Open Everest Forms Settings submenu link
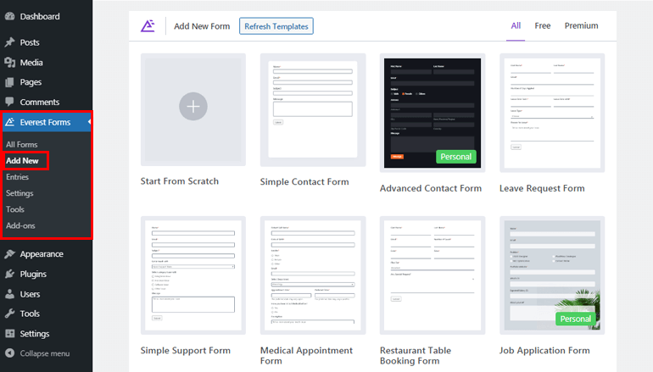The height and width of the screenshot is (372, 653). pyautogui.click(x=20, y=193)
